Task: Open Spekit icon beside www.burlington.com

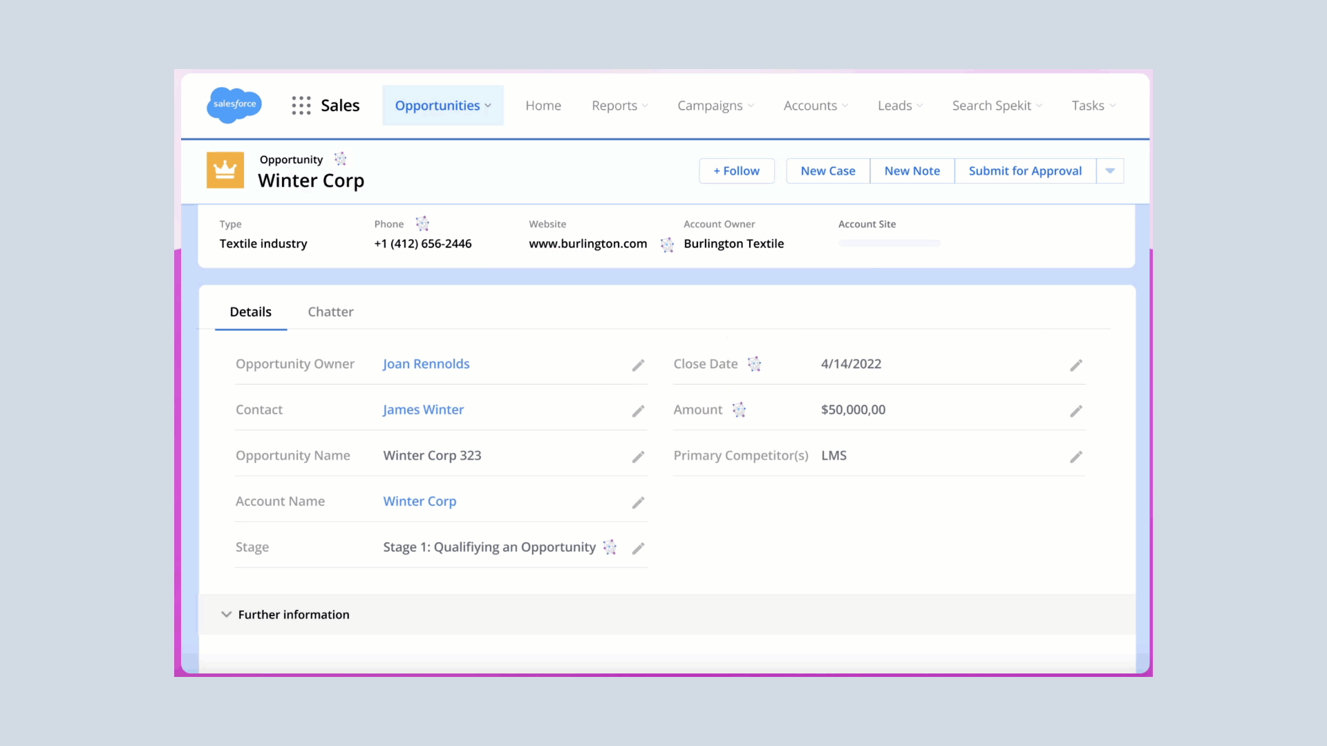Action: tap(667, 245)
